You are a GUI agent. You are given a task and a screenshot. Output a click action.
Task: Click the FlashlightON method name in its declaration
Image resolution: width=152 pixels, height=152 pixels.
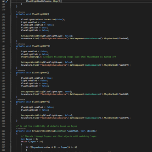click(x=39, y=14)
